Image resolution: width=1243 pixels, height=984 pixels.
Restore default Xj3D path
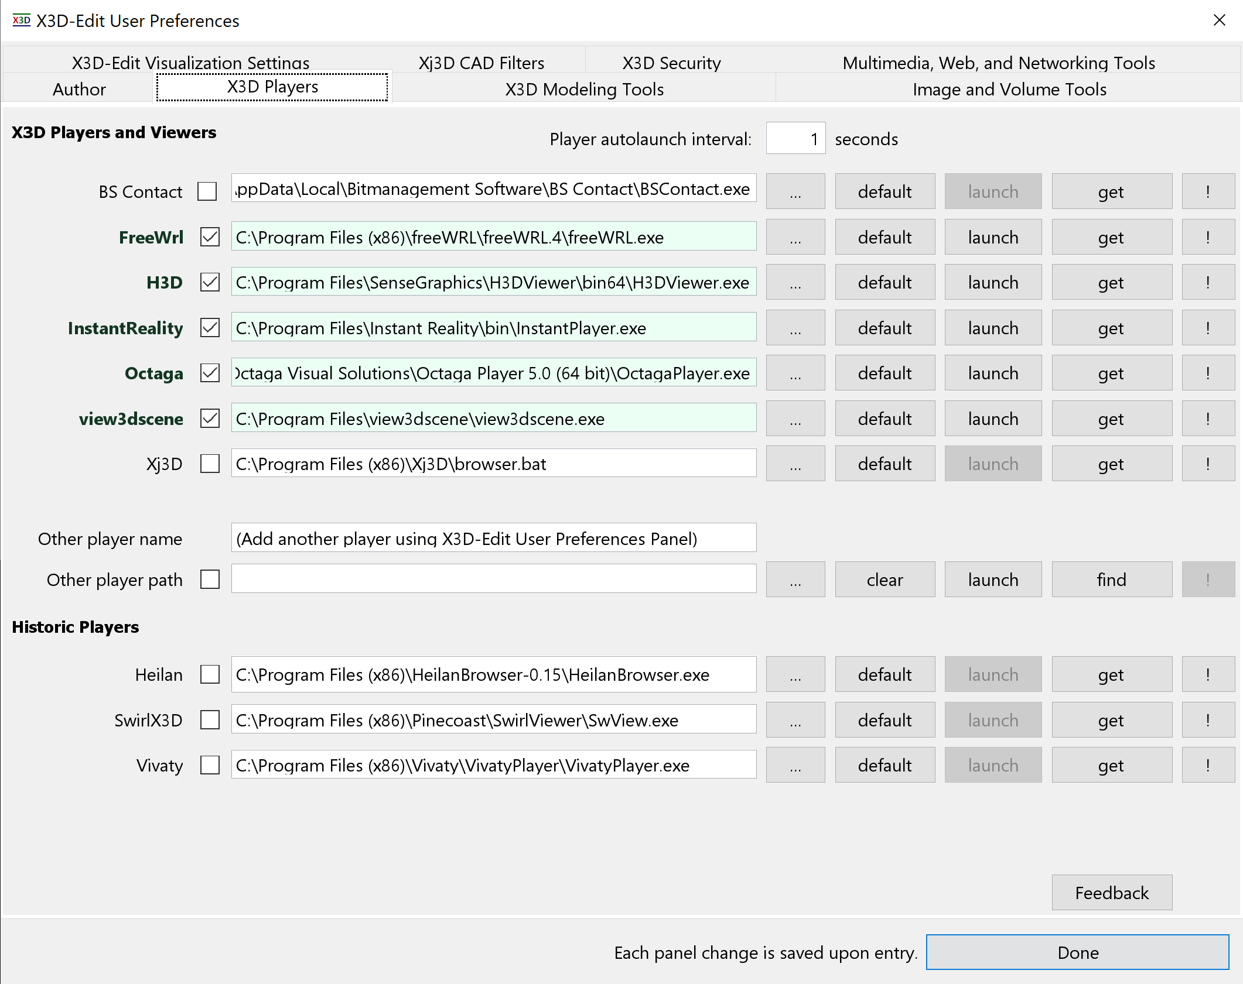885,464
